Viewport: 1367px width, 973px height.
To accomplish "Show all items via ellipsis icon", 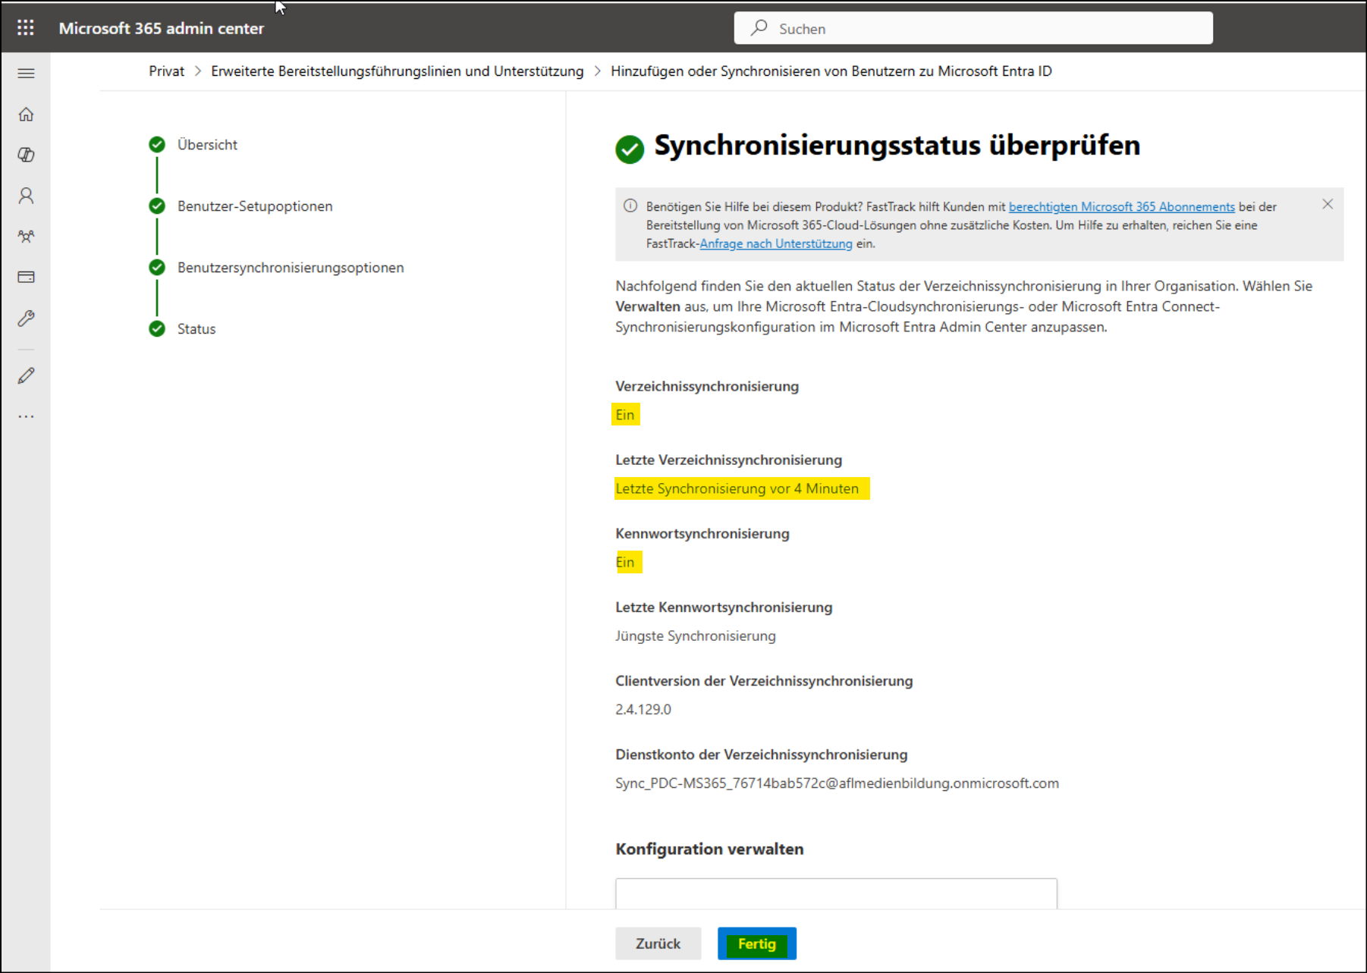I will 26,416.
